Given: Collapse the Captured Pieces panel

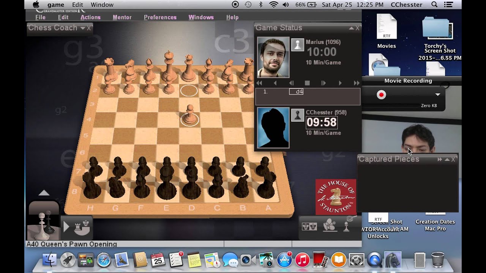Looking at the screenshot, I should [447, 160].
